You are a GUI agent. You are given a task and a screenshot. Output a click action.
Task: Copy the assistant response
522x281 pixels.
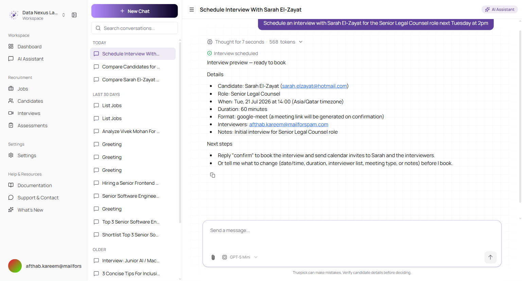pyautogui.click(x=212, y=175)
